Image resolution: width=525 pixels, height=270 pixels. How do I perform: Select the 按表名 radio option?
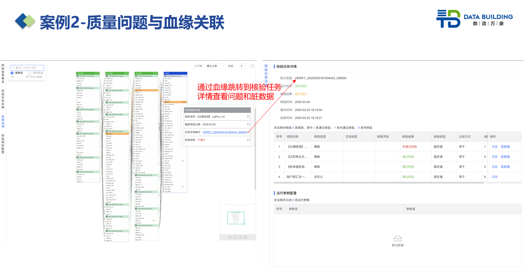pyautogui.click(x=12, y=73)
